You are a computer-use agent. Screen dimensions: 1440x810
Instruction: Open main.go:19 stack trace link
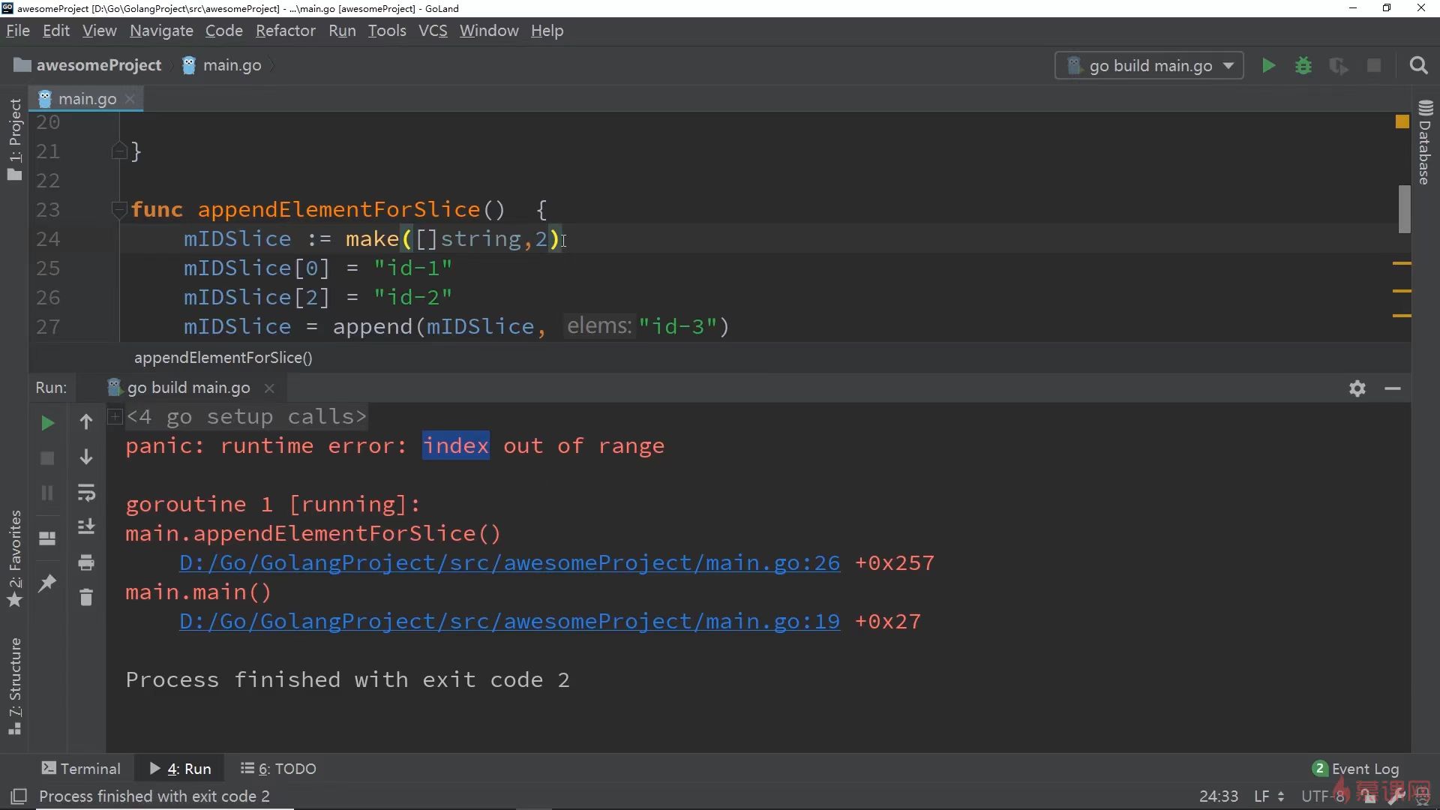click(509, 622)
